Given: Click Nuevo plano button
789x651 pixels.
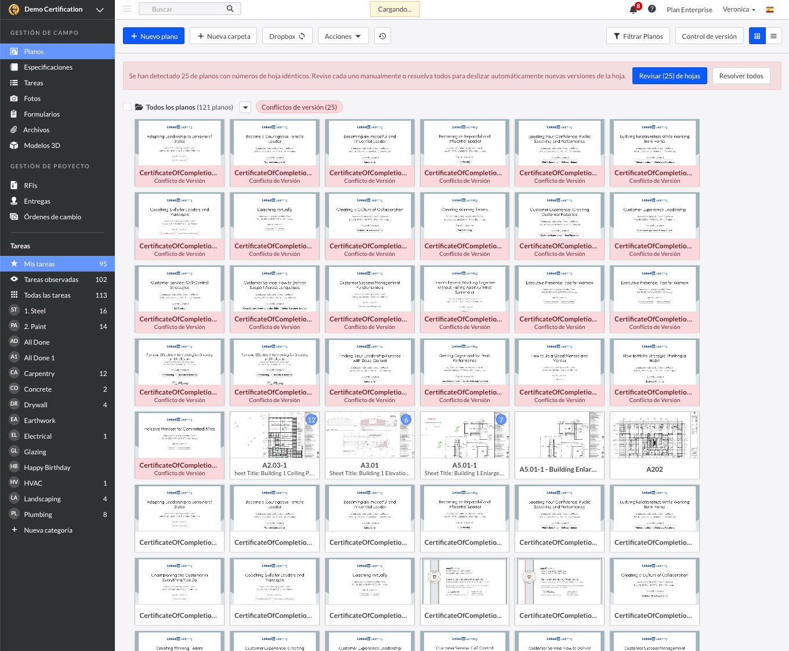Looking at the screenshot, I should point(154,36).
